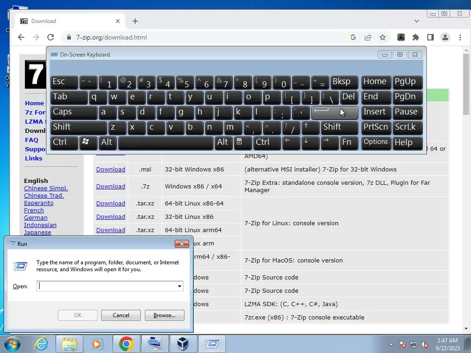Click the Google icon in address bar
This screenshot has width=471, height=353.
point(353,37)
